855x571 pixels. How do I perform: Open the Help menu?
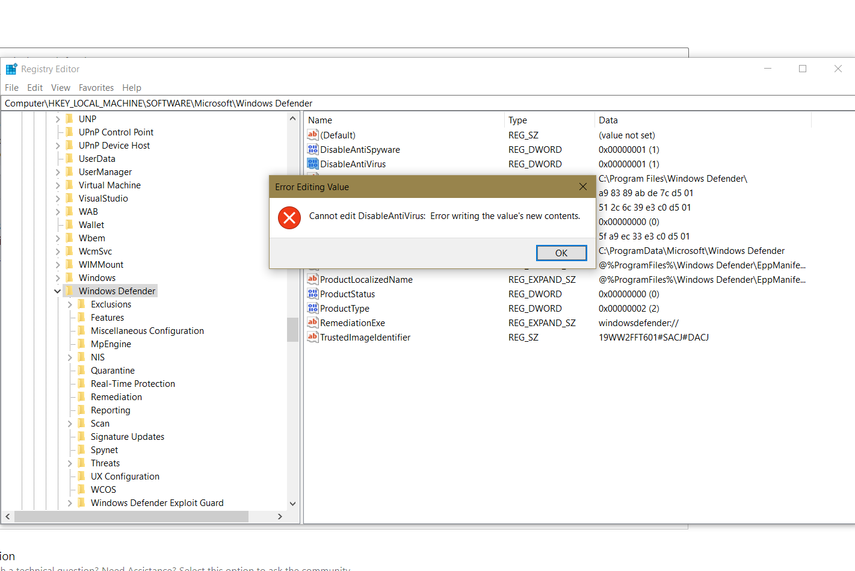[x=132, y=88]
